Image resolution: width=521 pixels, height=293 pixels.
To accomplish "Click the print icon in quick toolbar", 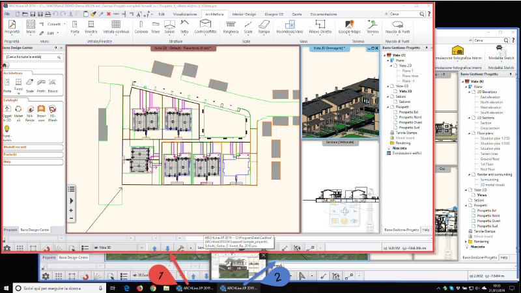I will (48, 14).
